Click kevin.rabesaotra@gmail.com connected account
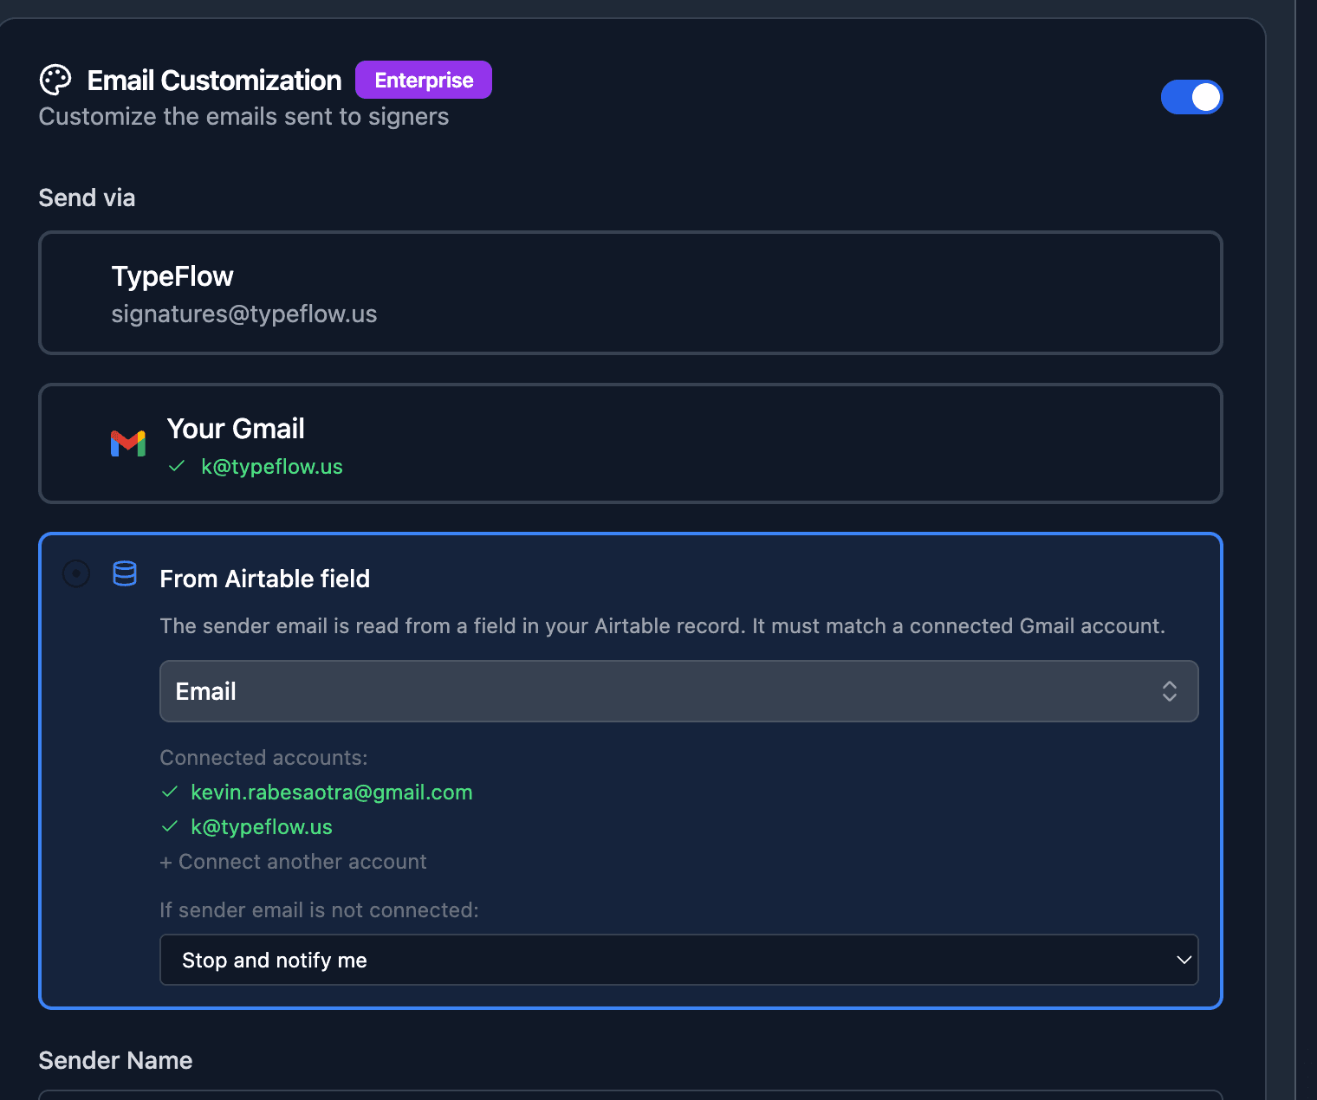This screenshot has height=1100, width=1317. click(332, 793)
